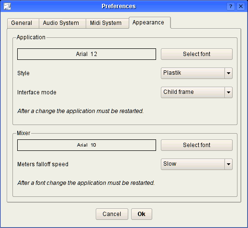Click the Child frame combo box
Viewport: 248px width, 228px height.
(x=197, y=92)
